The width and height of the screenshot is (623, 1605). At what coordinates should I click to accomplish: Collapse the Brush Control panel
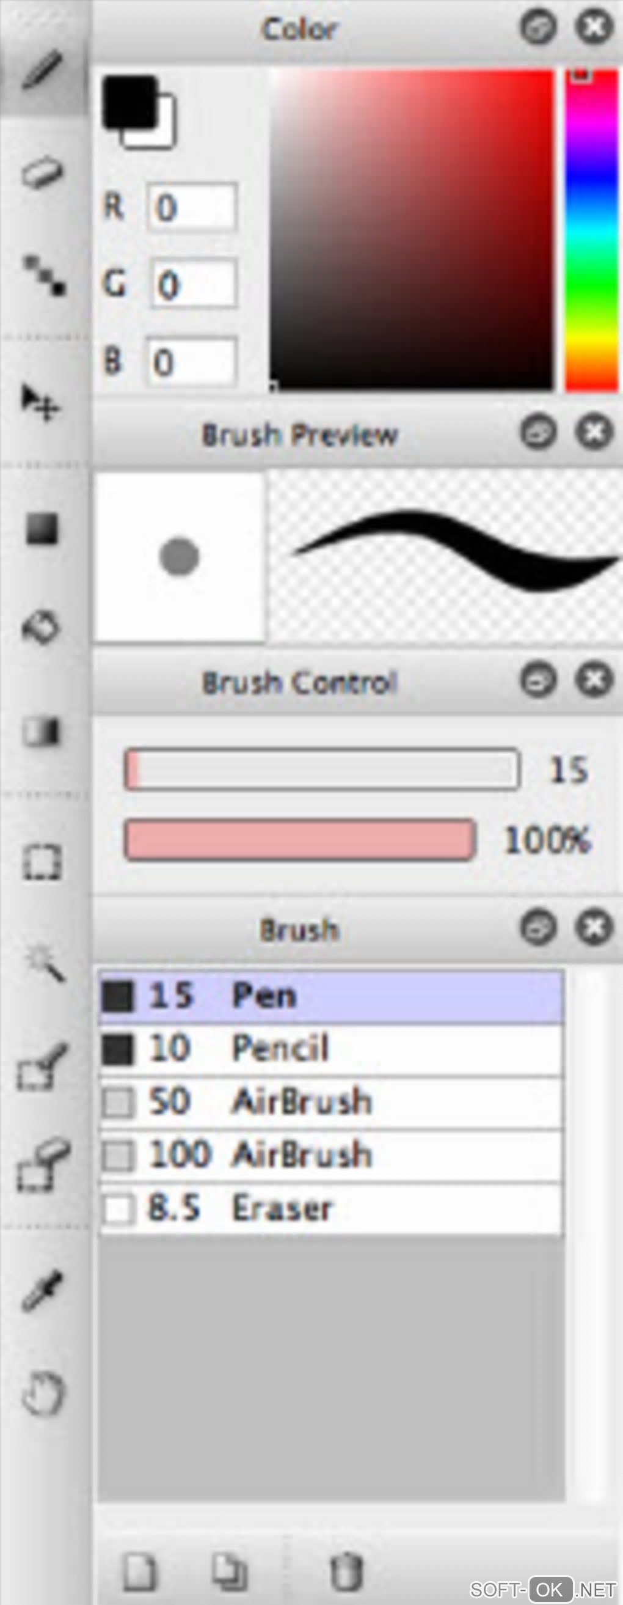[x=538, y=680]
